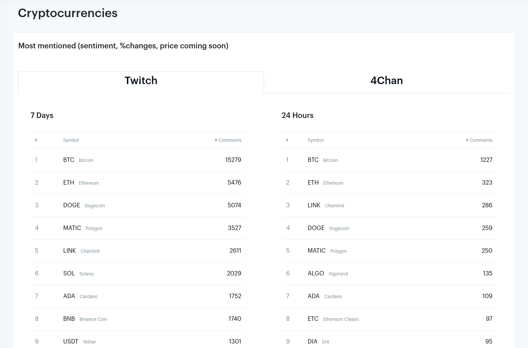The width and height of the screenshot is (528, 348).
Task: Click ETH in the 7 Days table
Action: point(69,183)
